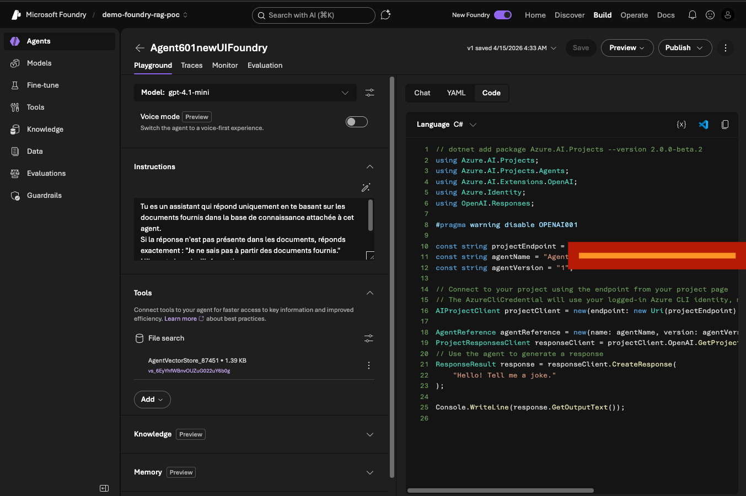746x496 pixels.
Task: Click the three-dot menu beside AgentVectorStore_87451
Action: [x=368, y=365]
